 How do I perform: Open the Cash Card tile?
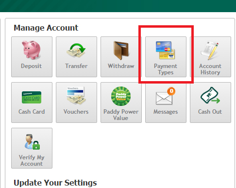point(32,103)
